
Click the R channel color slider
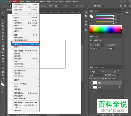[x=105, y=16]
